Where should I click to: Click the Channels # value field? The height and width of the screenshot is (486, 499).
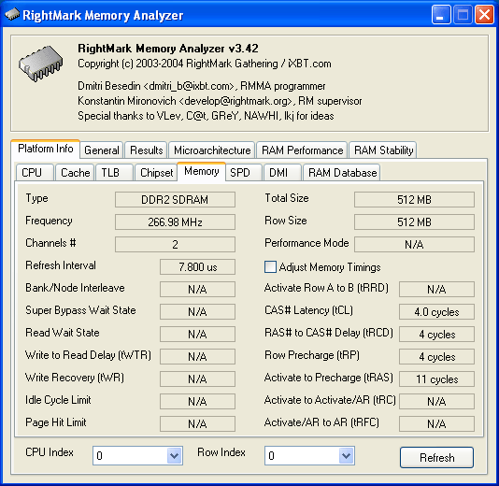click(175, 244)
